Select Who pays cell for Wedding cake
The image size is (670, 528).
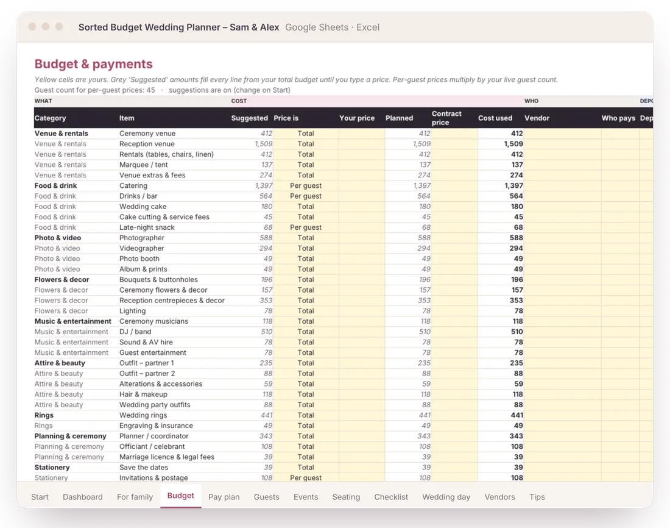click(x=620, y=207)
